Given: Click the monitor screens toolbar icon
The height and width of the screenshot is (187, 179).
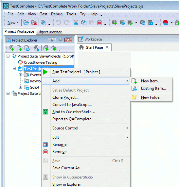Looking at the screenshot, I should point(143,23).
